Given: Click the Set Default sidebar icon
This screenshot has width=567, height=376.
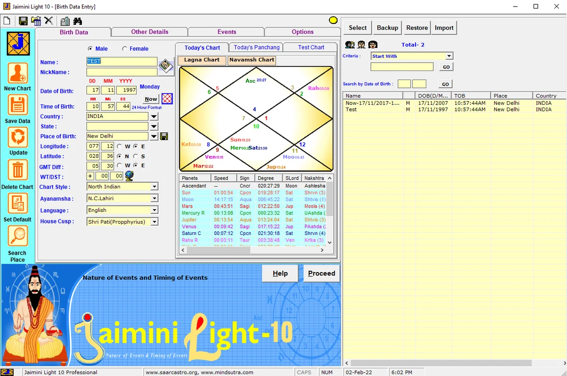Looking at the screenshot, I should pos(17,204).
